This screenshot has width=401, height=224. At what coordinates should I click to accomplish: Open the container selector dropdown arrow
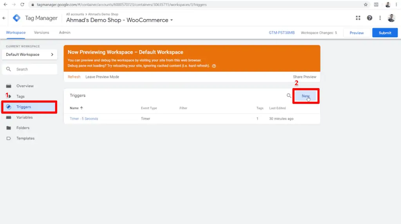pyautogui.click(x=172, y=20)
